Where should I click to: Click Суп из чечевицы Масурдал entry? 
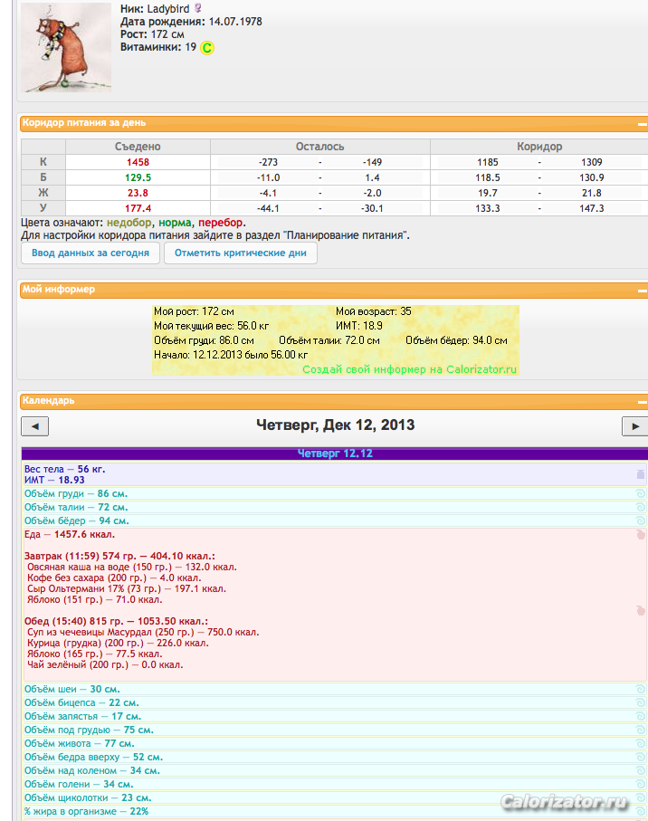click(143, 633)
